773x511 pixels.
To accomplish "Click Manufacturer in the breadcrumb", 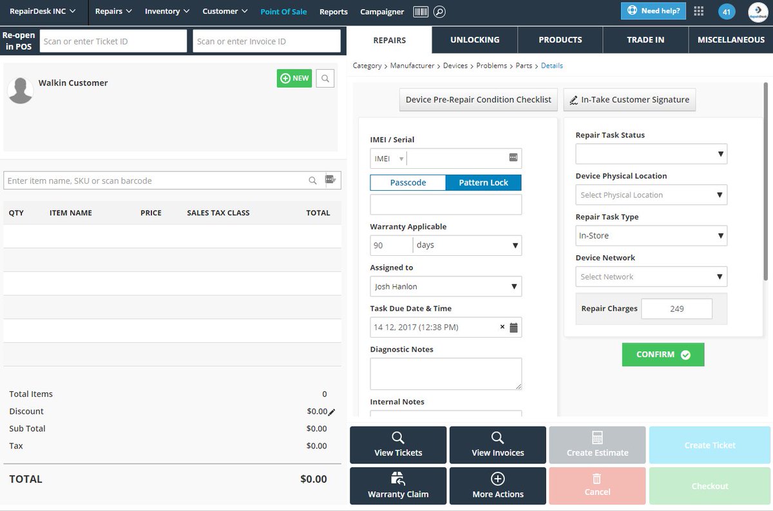I will 412,66.
